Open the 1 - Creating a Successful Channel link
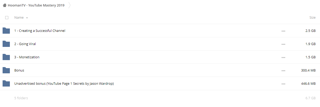 40,31
